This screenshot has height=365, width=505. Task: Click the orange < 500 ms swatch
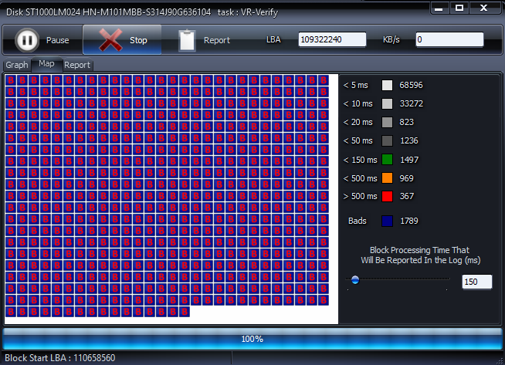pyautogui.click(x=387, y=178)
